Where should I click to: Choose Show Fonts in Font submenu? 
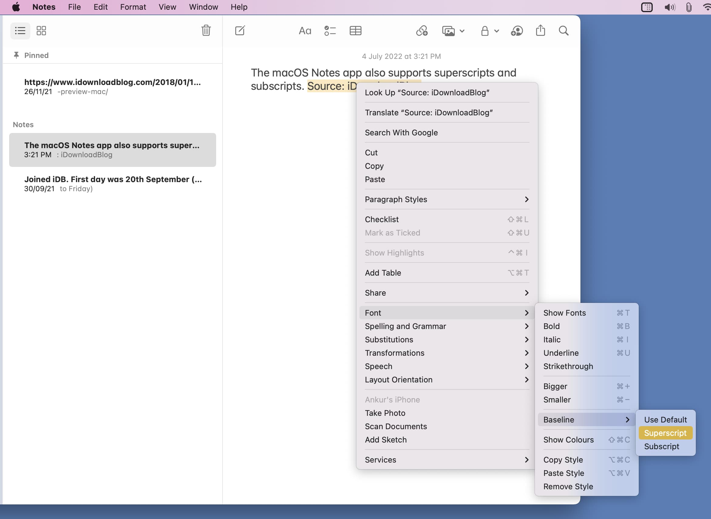(x=586, y=313)
